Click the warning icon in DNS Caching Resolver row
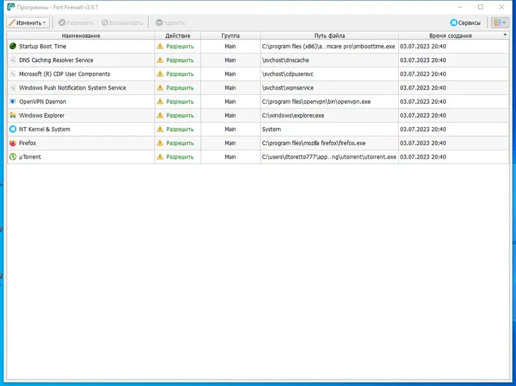This screenshot has height=386, width=516. [x=160, y=60]
